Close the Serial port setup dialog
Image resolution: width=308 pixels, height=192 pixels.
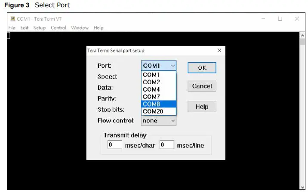[x=219, y=50]
